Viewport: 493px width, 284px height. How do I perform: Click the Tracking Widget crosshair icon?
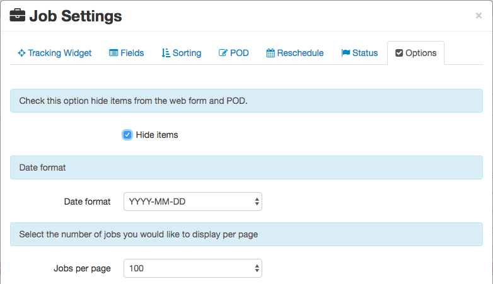21,53
